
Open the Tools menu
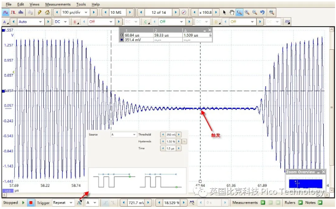pyautogui.click(x=80, y=4)
